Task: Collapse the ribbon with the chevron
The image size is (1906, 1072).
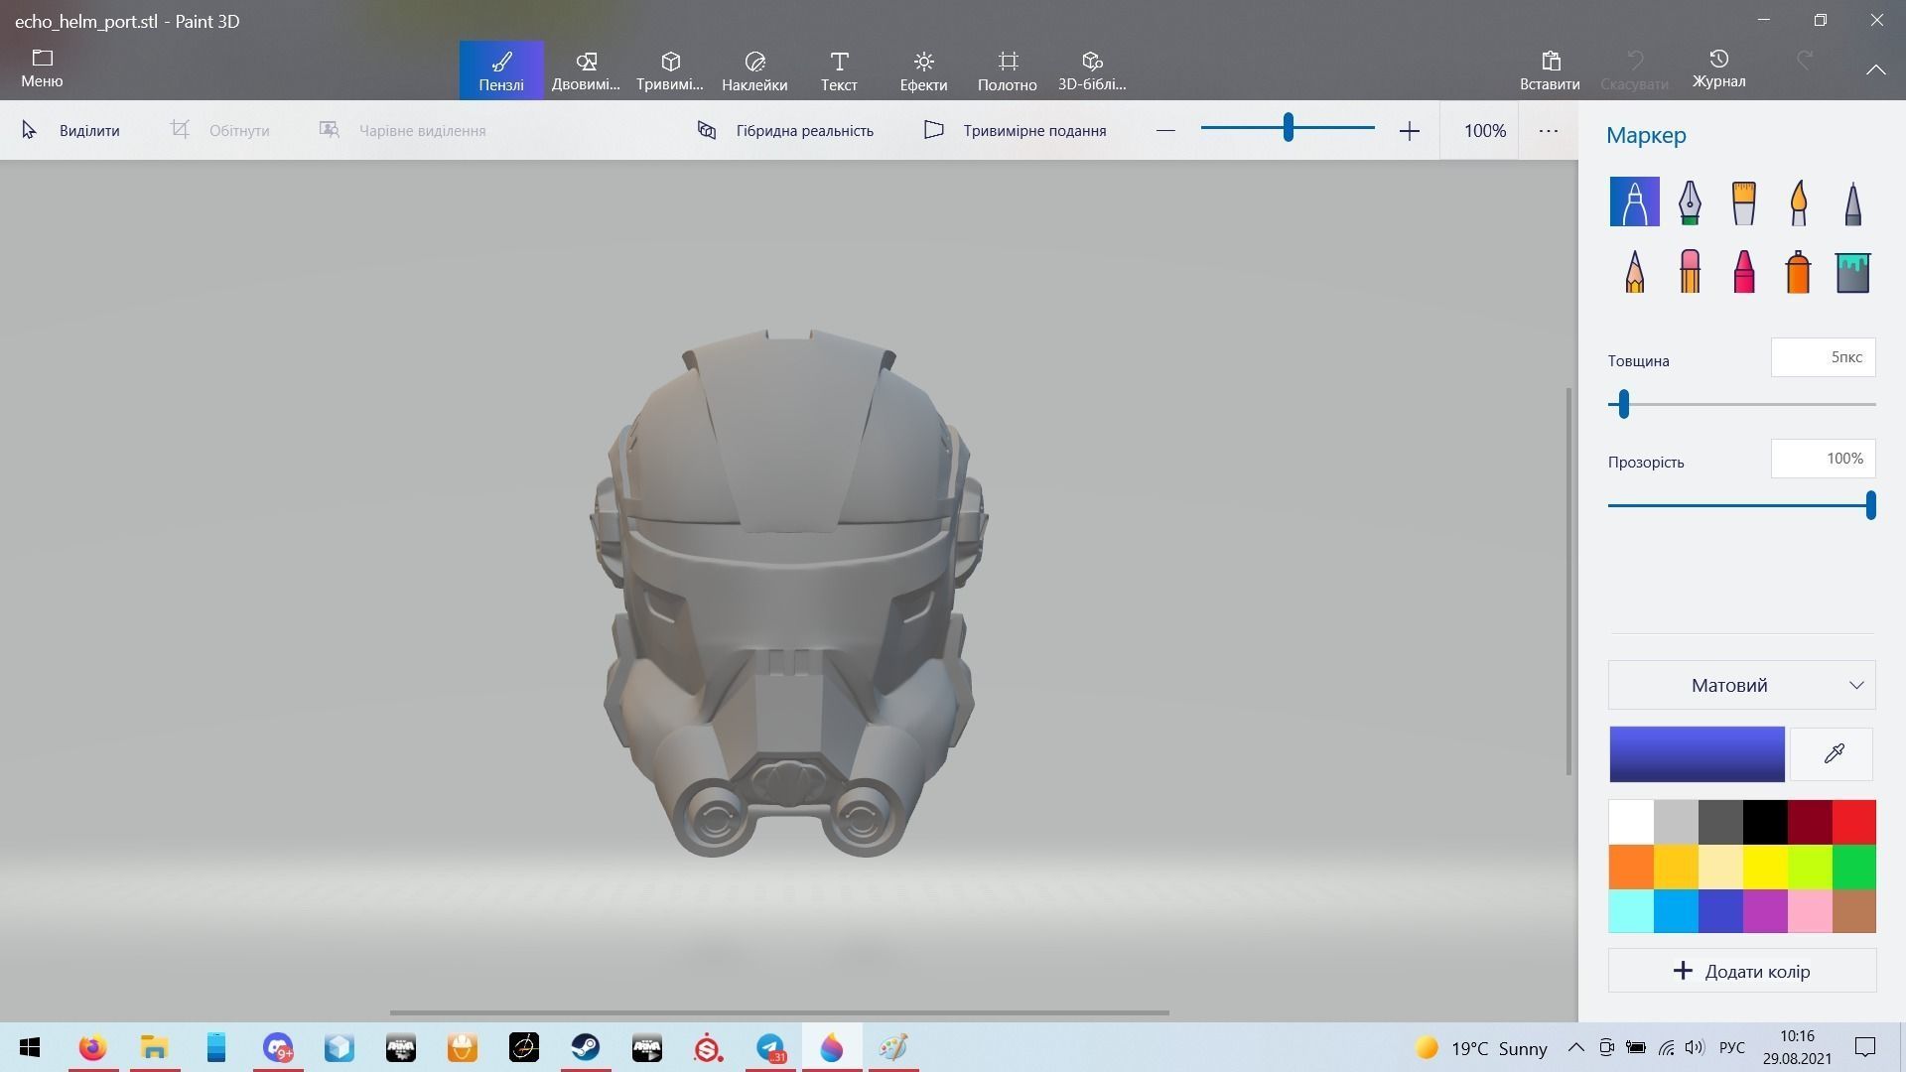Action: point(1875,69)
